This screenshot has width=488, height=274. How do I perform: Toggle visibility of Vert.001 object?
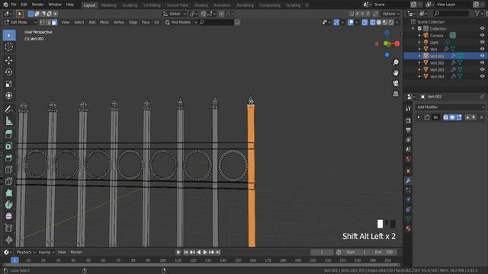pos(482,56)
